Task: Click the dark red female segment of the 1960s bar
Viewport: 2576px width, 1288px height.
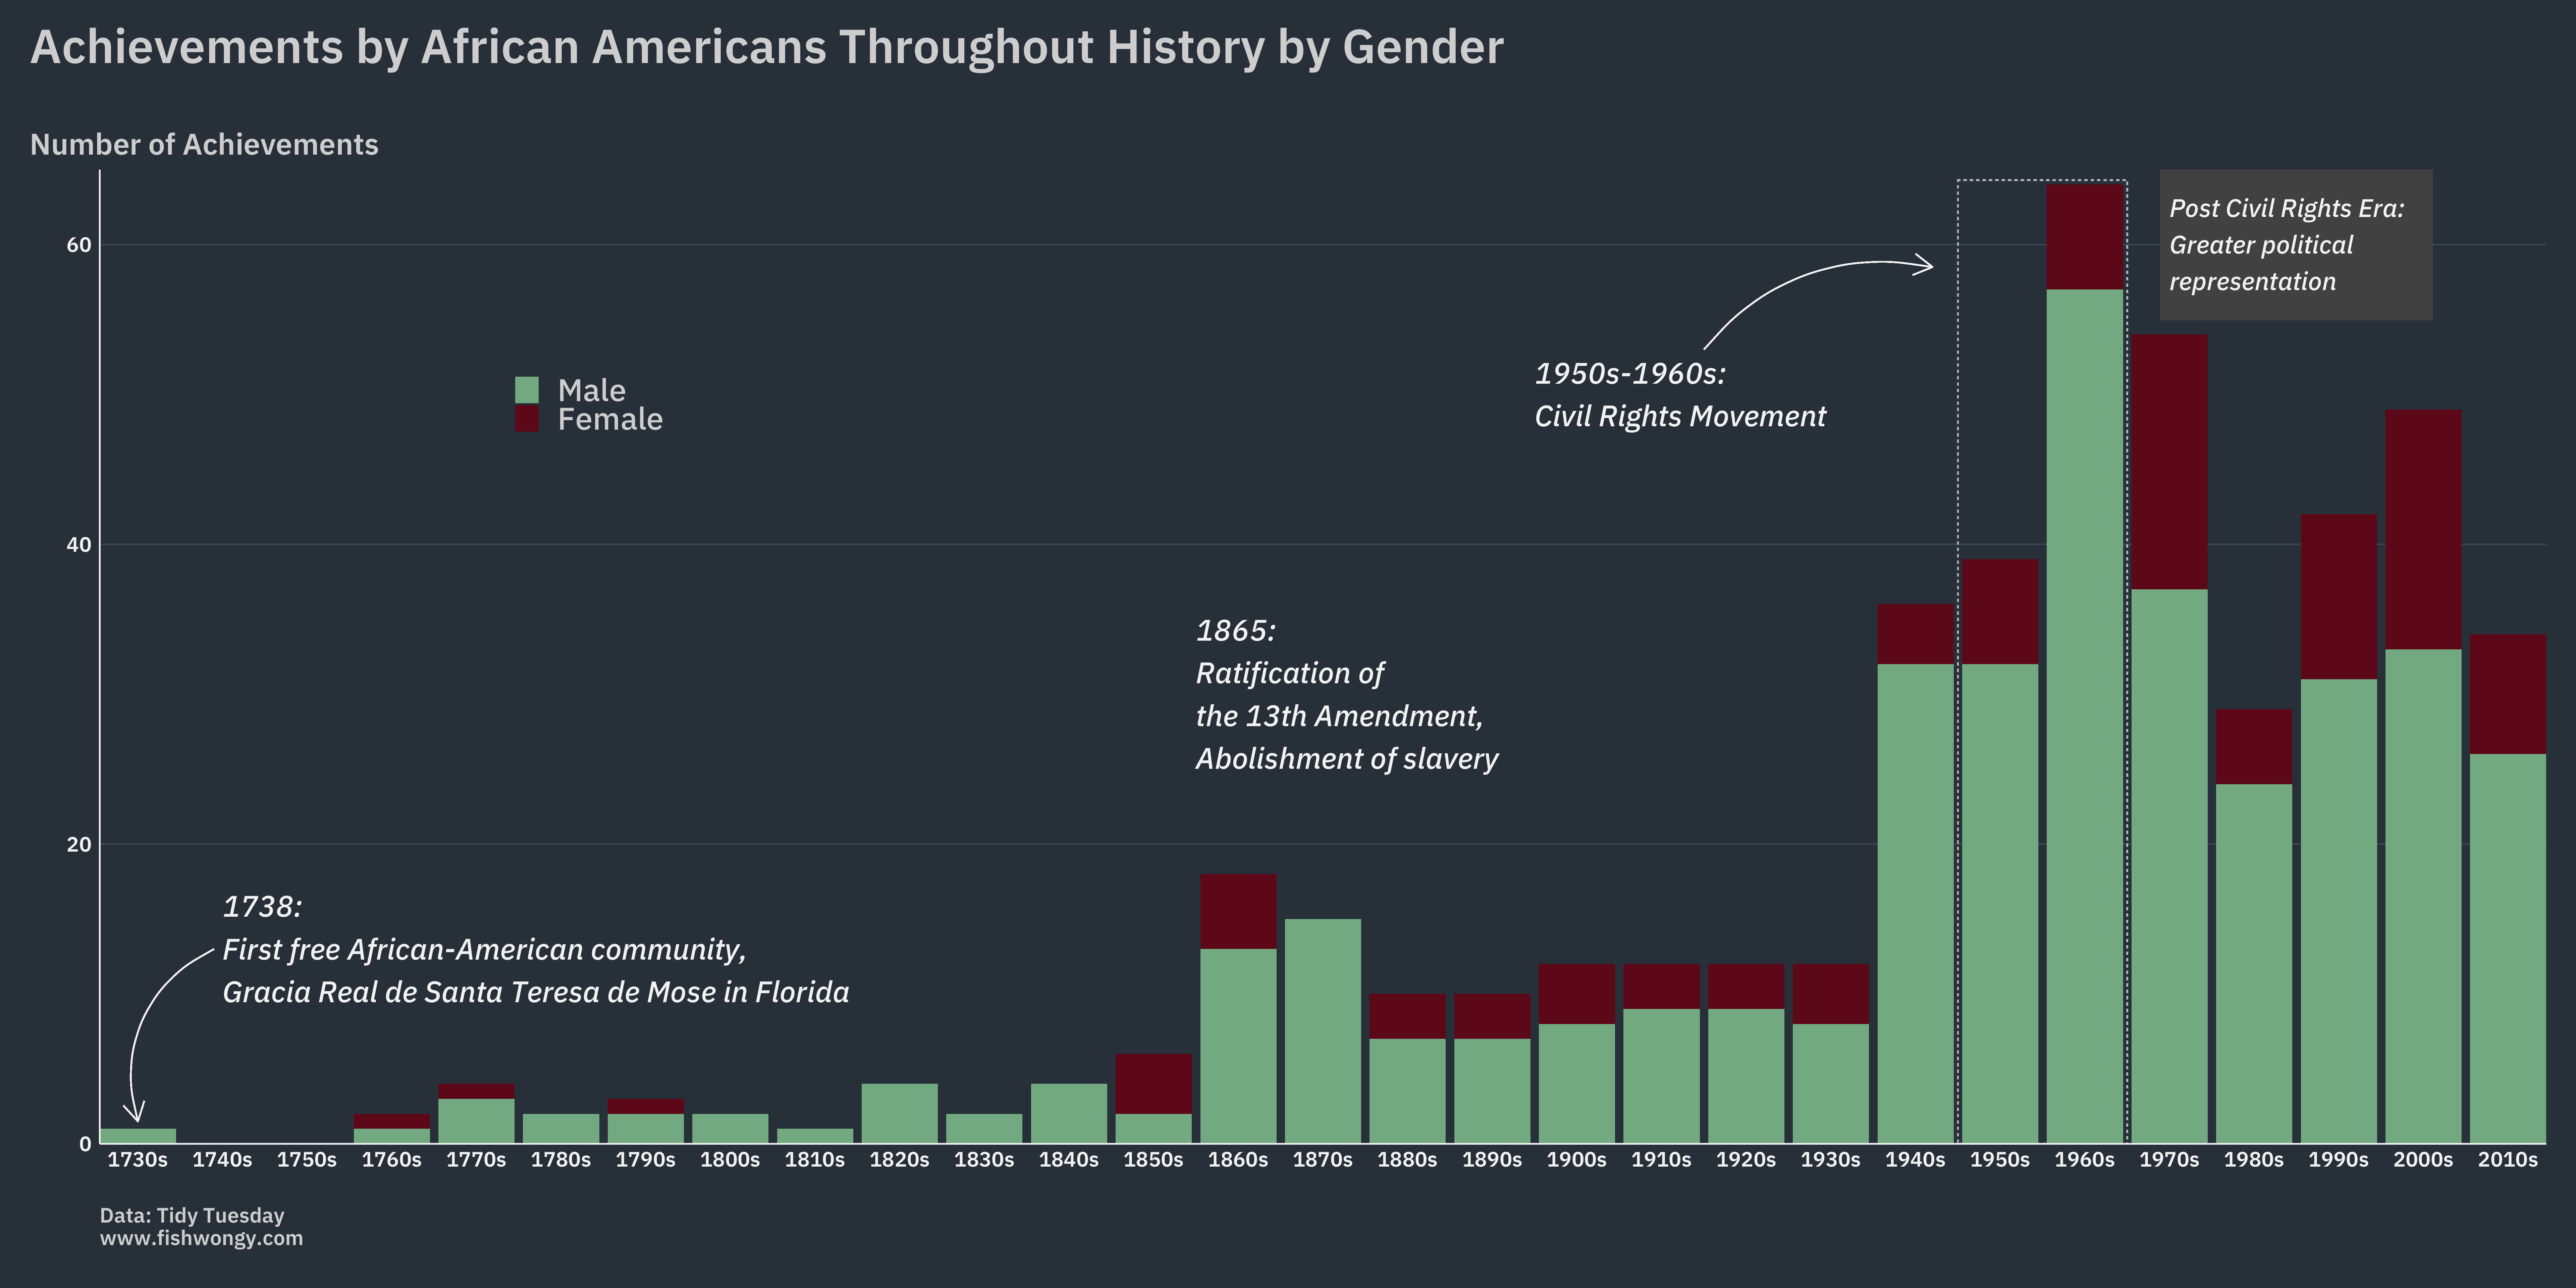Action: 2085,237
